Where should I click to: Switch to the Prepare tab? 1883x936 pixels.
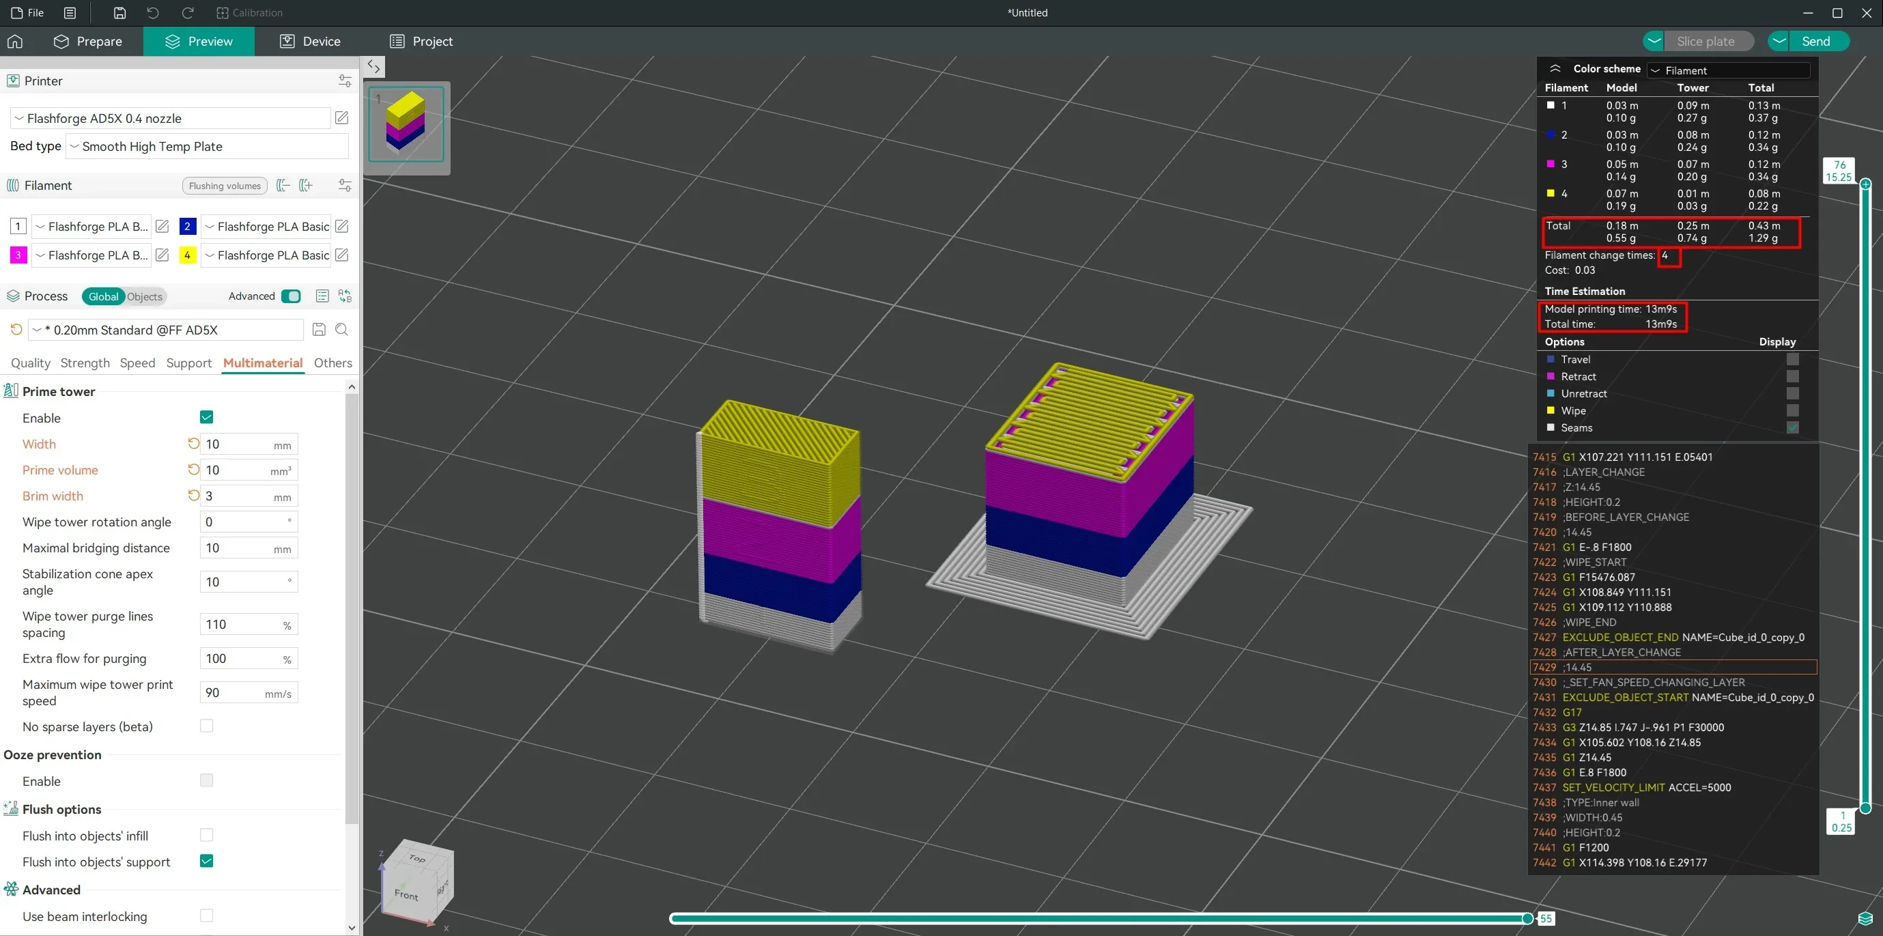pyautogui.click(x=89, y=41)
